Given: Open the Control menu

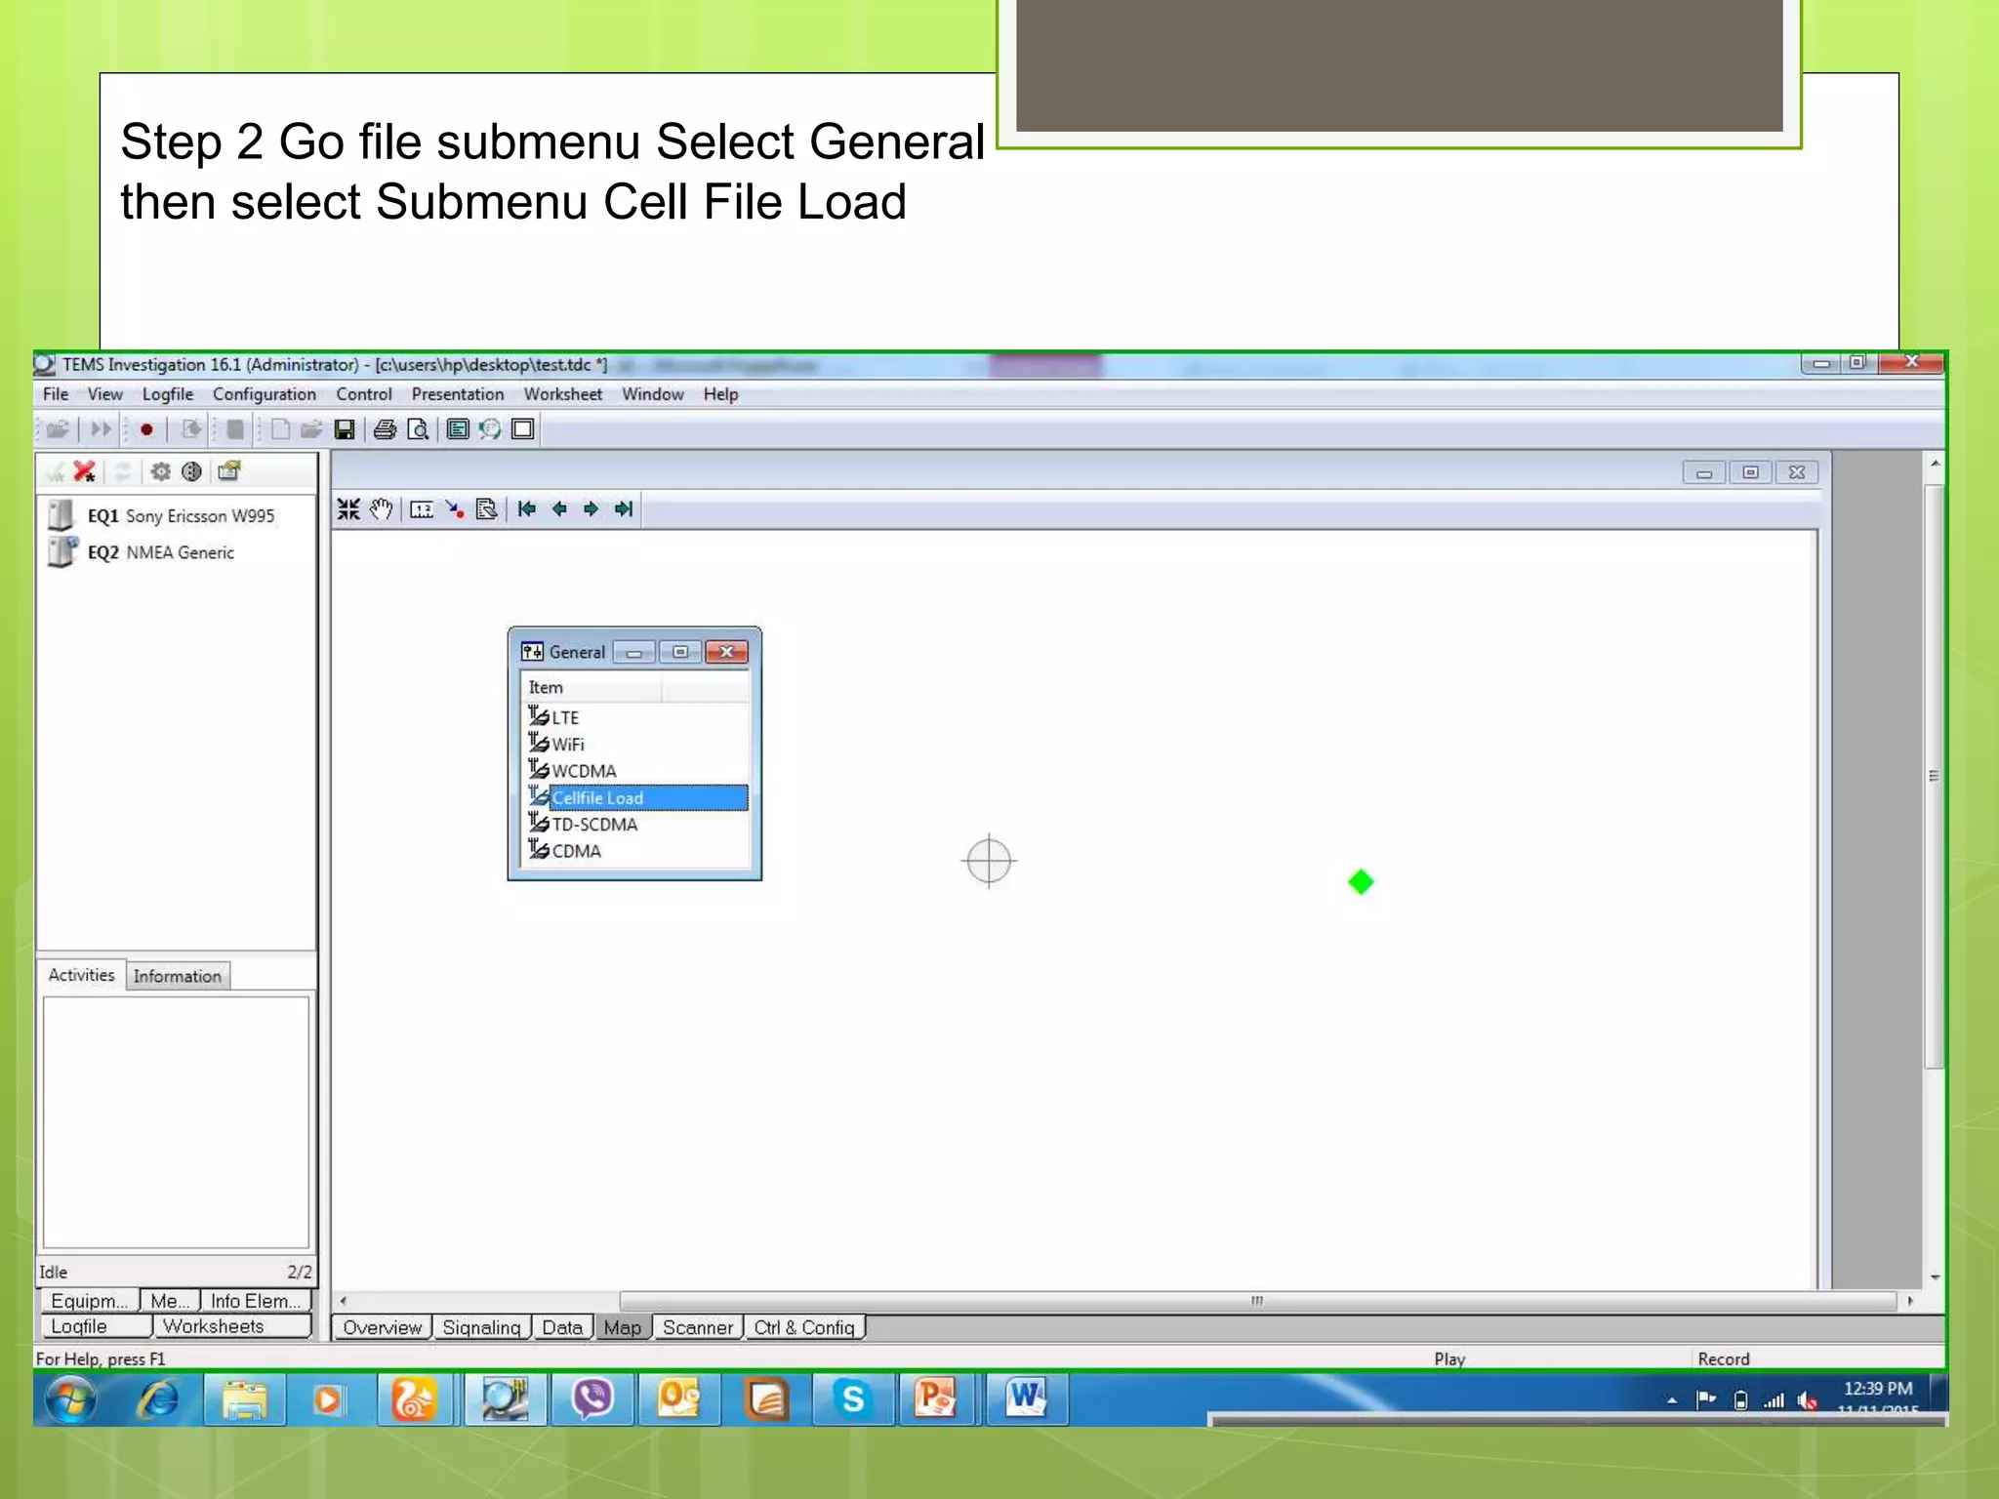Looking at the screenshot, I should click(x=364, y=394).
